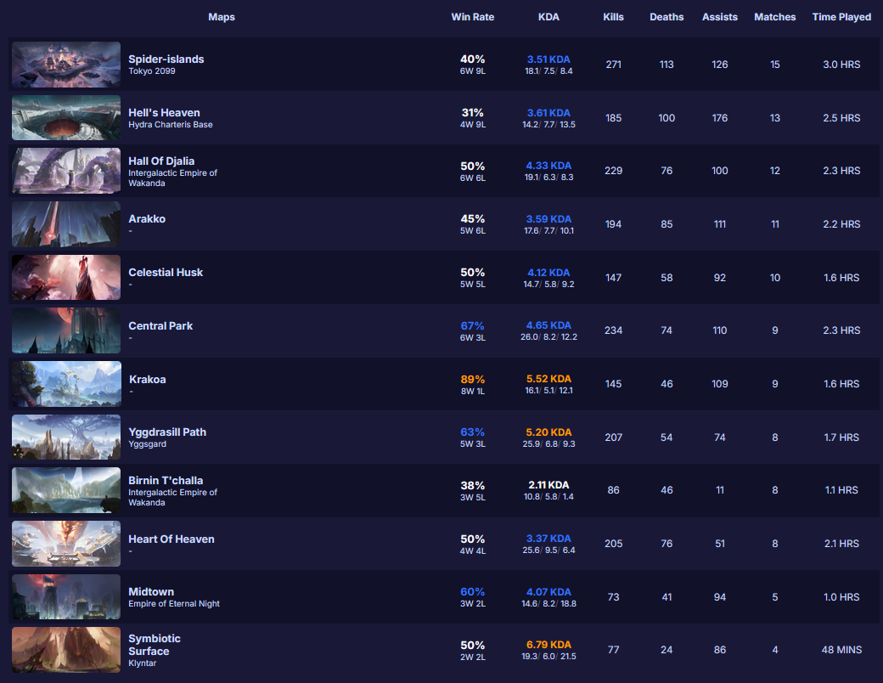Click the 48 MINS time played
The height and width of the screenshot is (683, 883).
pos(841,650)
